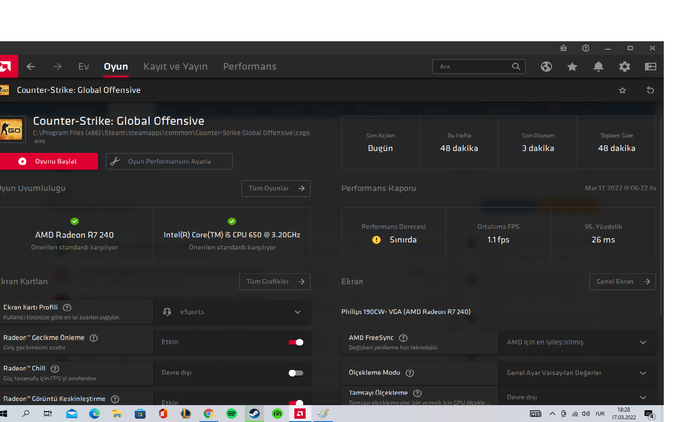Launch game with Oyunu Başlat button

coord(49,161)
